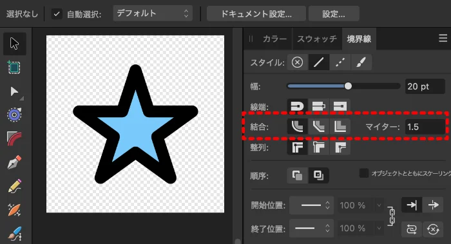Viewport: 451px width, 244px height.
Task: Set round join for 結合
Action: click(297, 126)
